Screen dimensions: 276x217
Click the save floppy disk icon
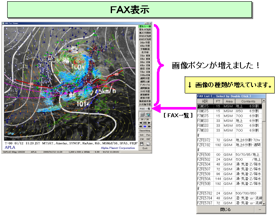142,144
